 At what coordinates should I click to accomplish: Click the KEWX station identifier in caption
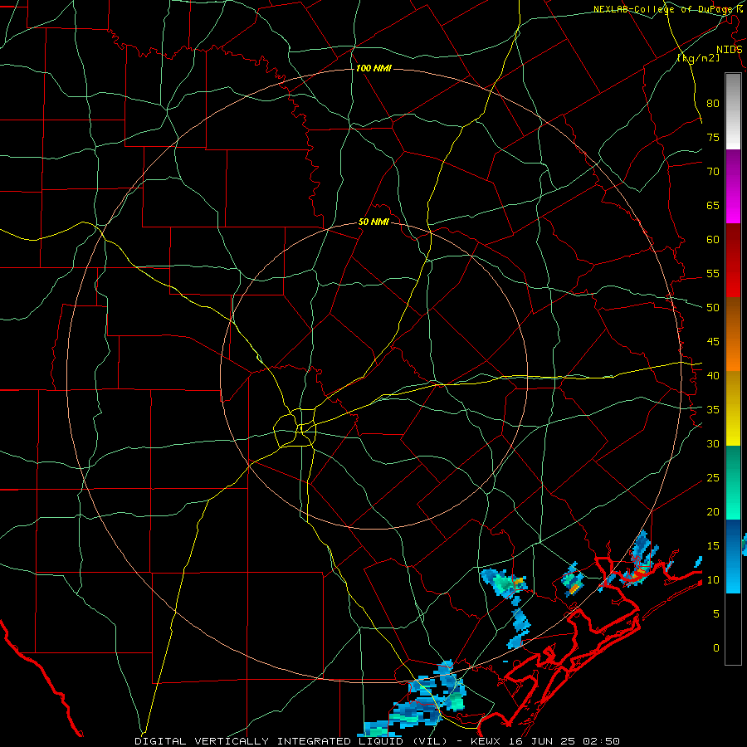[487, 741]
